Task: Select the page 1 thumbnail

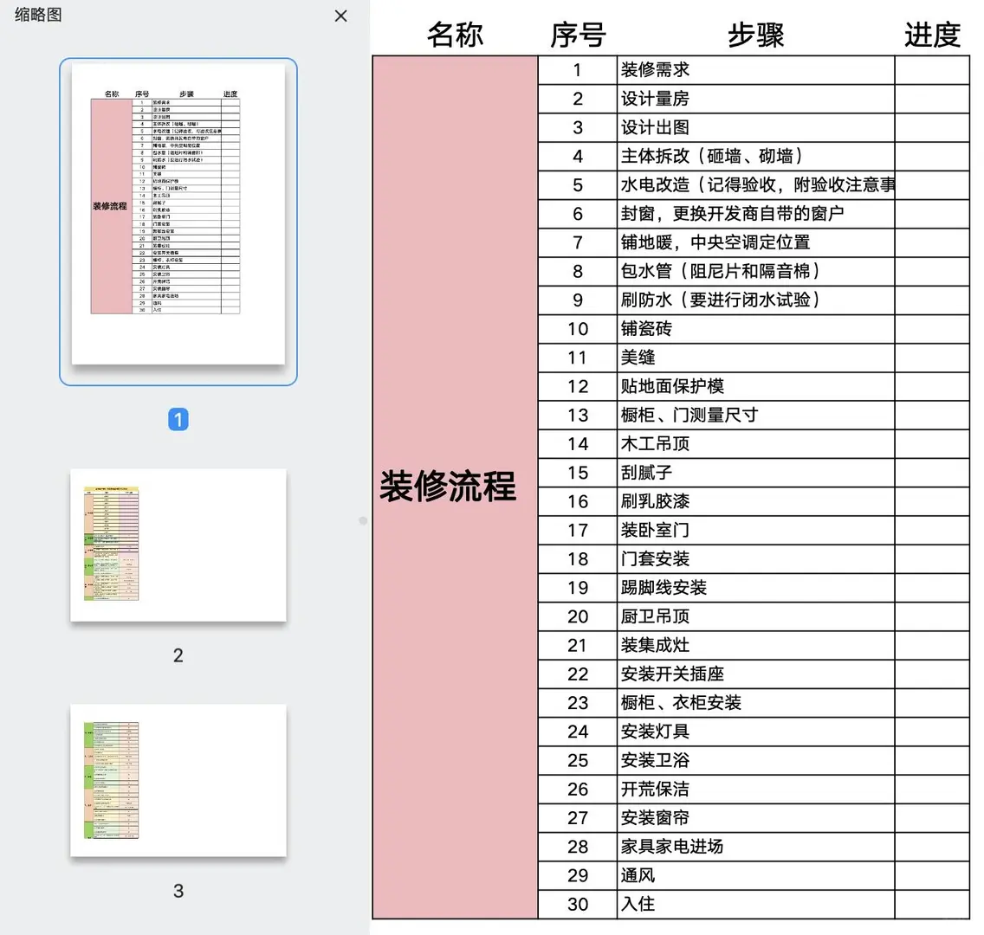Action: coord(177,219)
